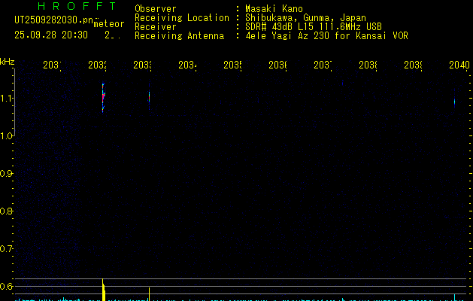Click the Receiving Location label
This screenshot has width=473, height=301.
pyautogui.click(x=182, y=18)
